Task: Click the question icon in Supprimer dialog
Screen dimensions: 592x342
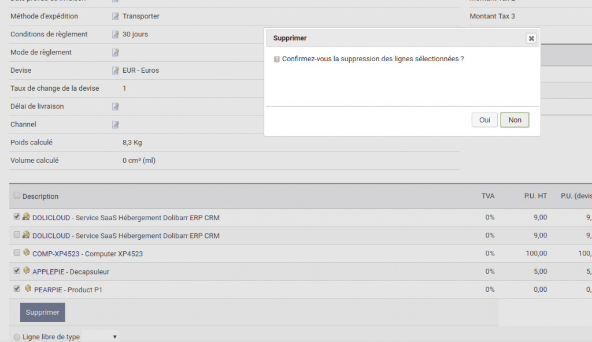Action: tap(277, 59)
